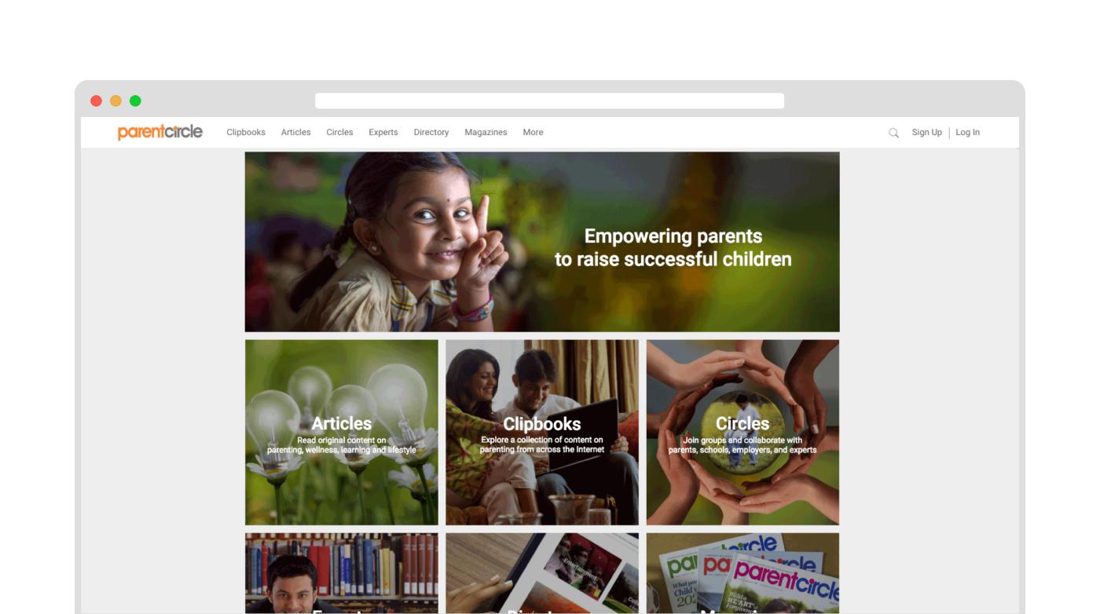1100x614 pixels.
Task: Open the Articles tile with lightbulbs
Action: point(342,433)
